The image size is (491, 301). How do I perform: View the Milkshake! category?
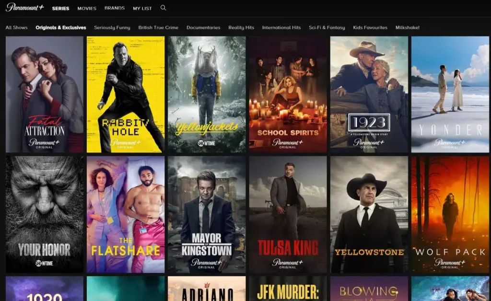click(408, 27)
